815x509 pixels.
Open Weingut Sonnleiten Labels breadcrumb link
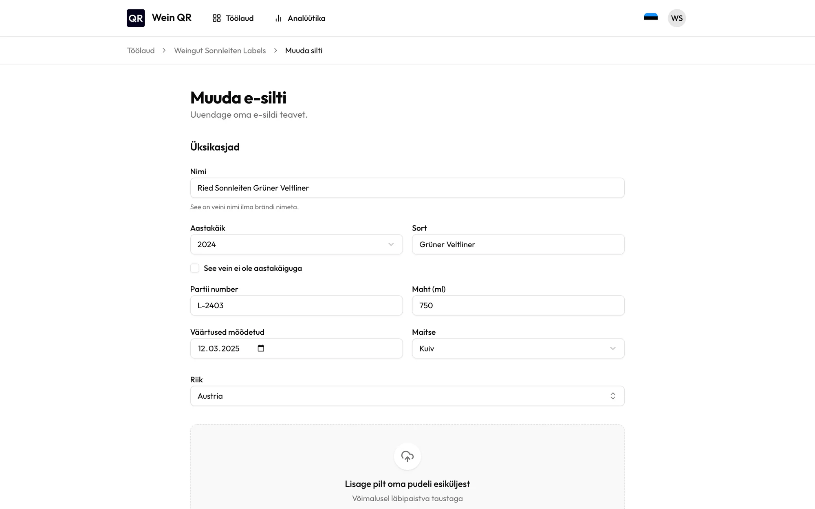tap(220, 50)
